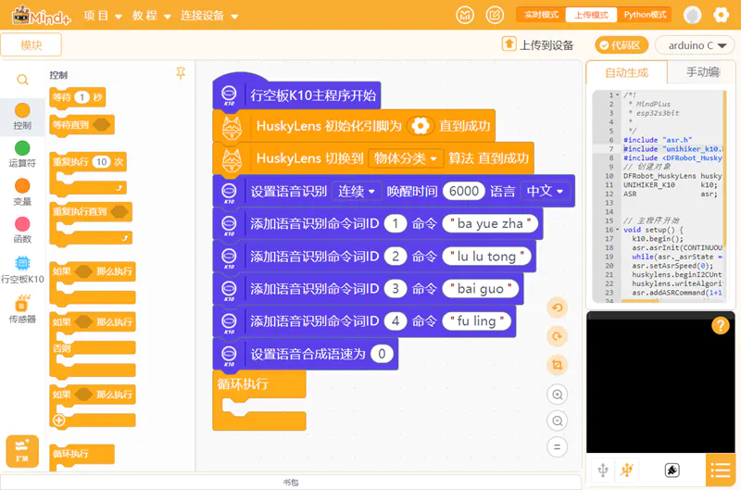Screen dimensions: 741x490
Task: Select the 等待直到 block
Action: click(x=82, y=126)
